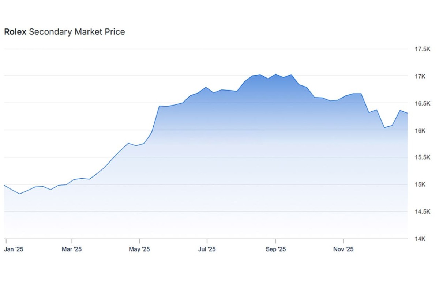439x290 pixels.
Task: Click the Secondary Market Price title text
Action: coord(77,32)
